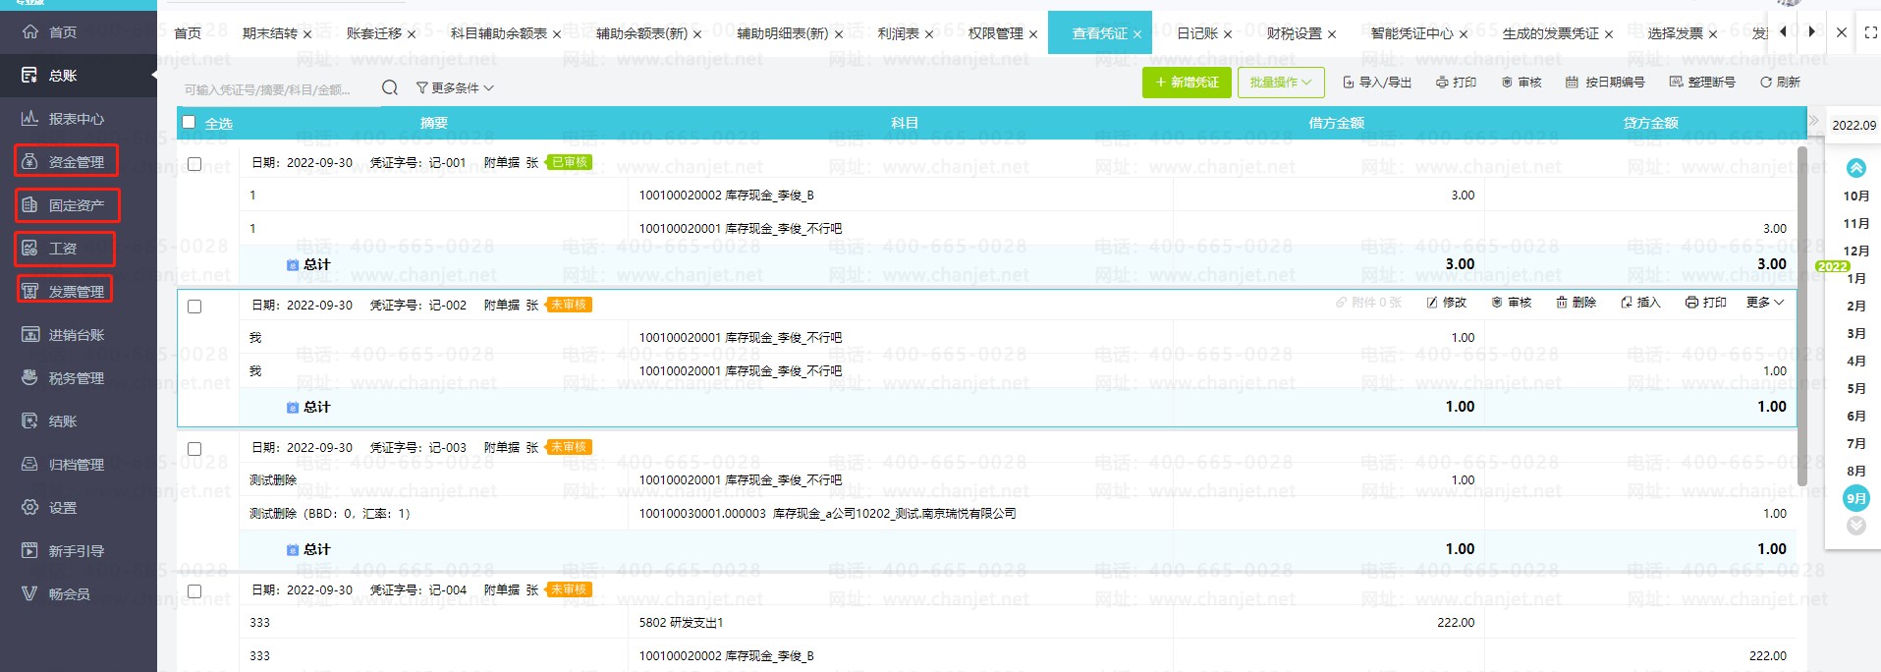Open 税务管理 in the sidebar
This screenshot has width=1881, height=672.
click(x=76, y=378)
